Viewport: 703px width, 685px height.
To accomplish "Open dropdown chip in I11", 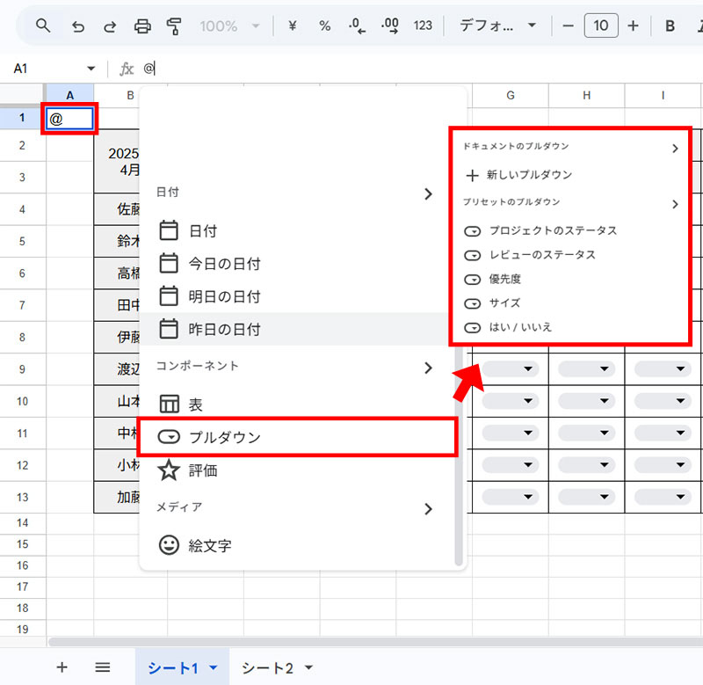I will tap(663, 433).
